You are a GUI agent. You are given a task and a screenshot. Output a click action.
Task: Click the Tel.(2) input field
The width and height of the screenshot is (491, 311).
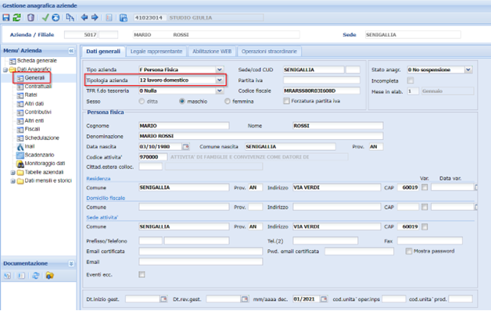(x=325, y=241)
